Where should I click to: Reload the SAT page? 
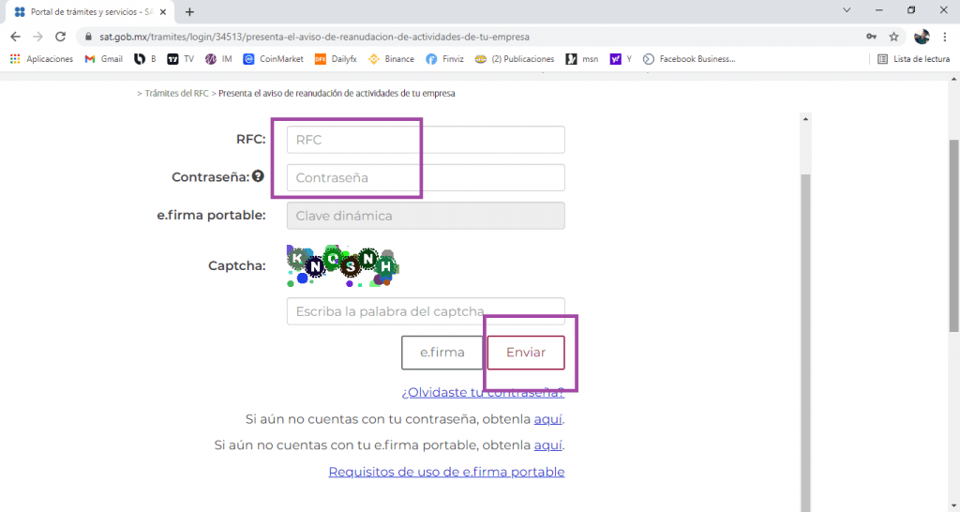pos(60,37)
